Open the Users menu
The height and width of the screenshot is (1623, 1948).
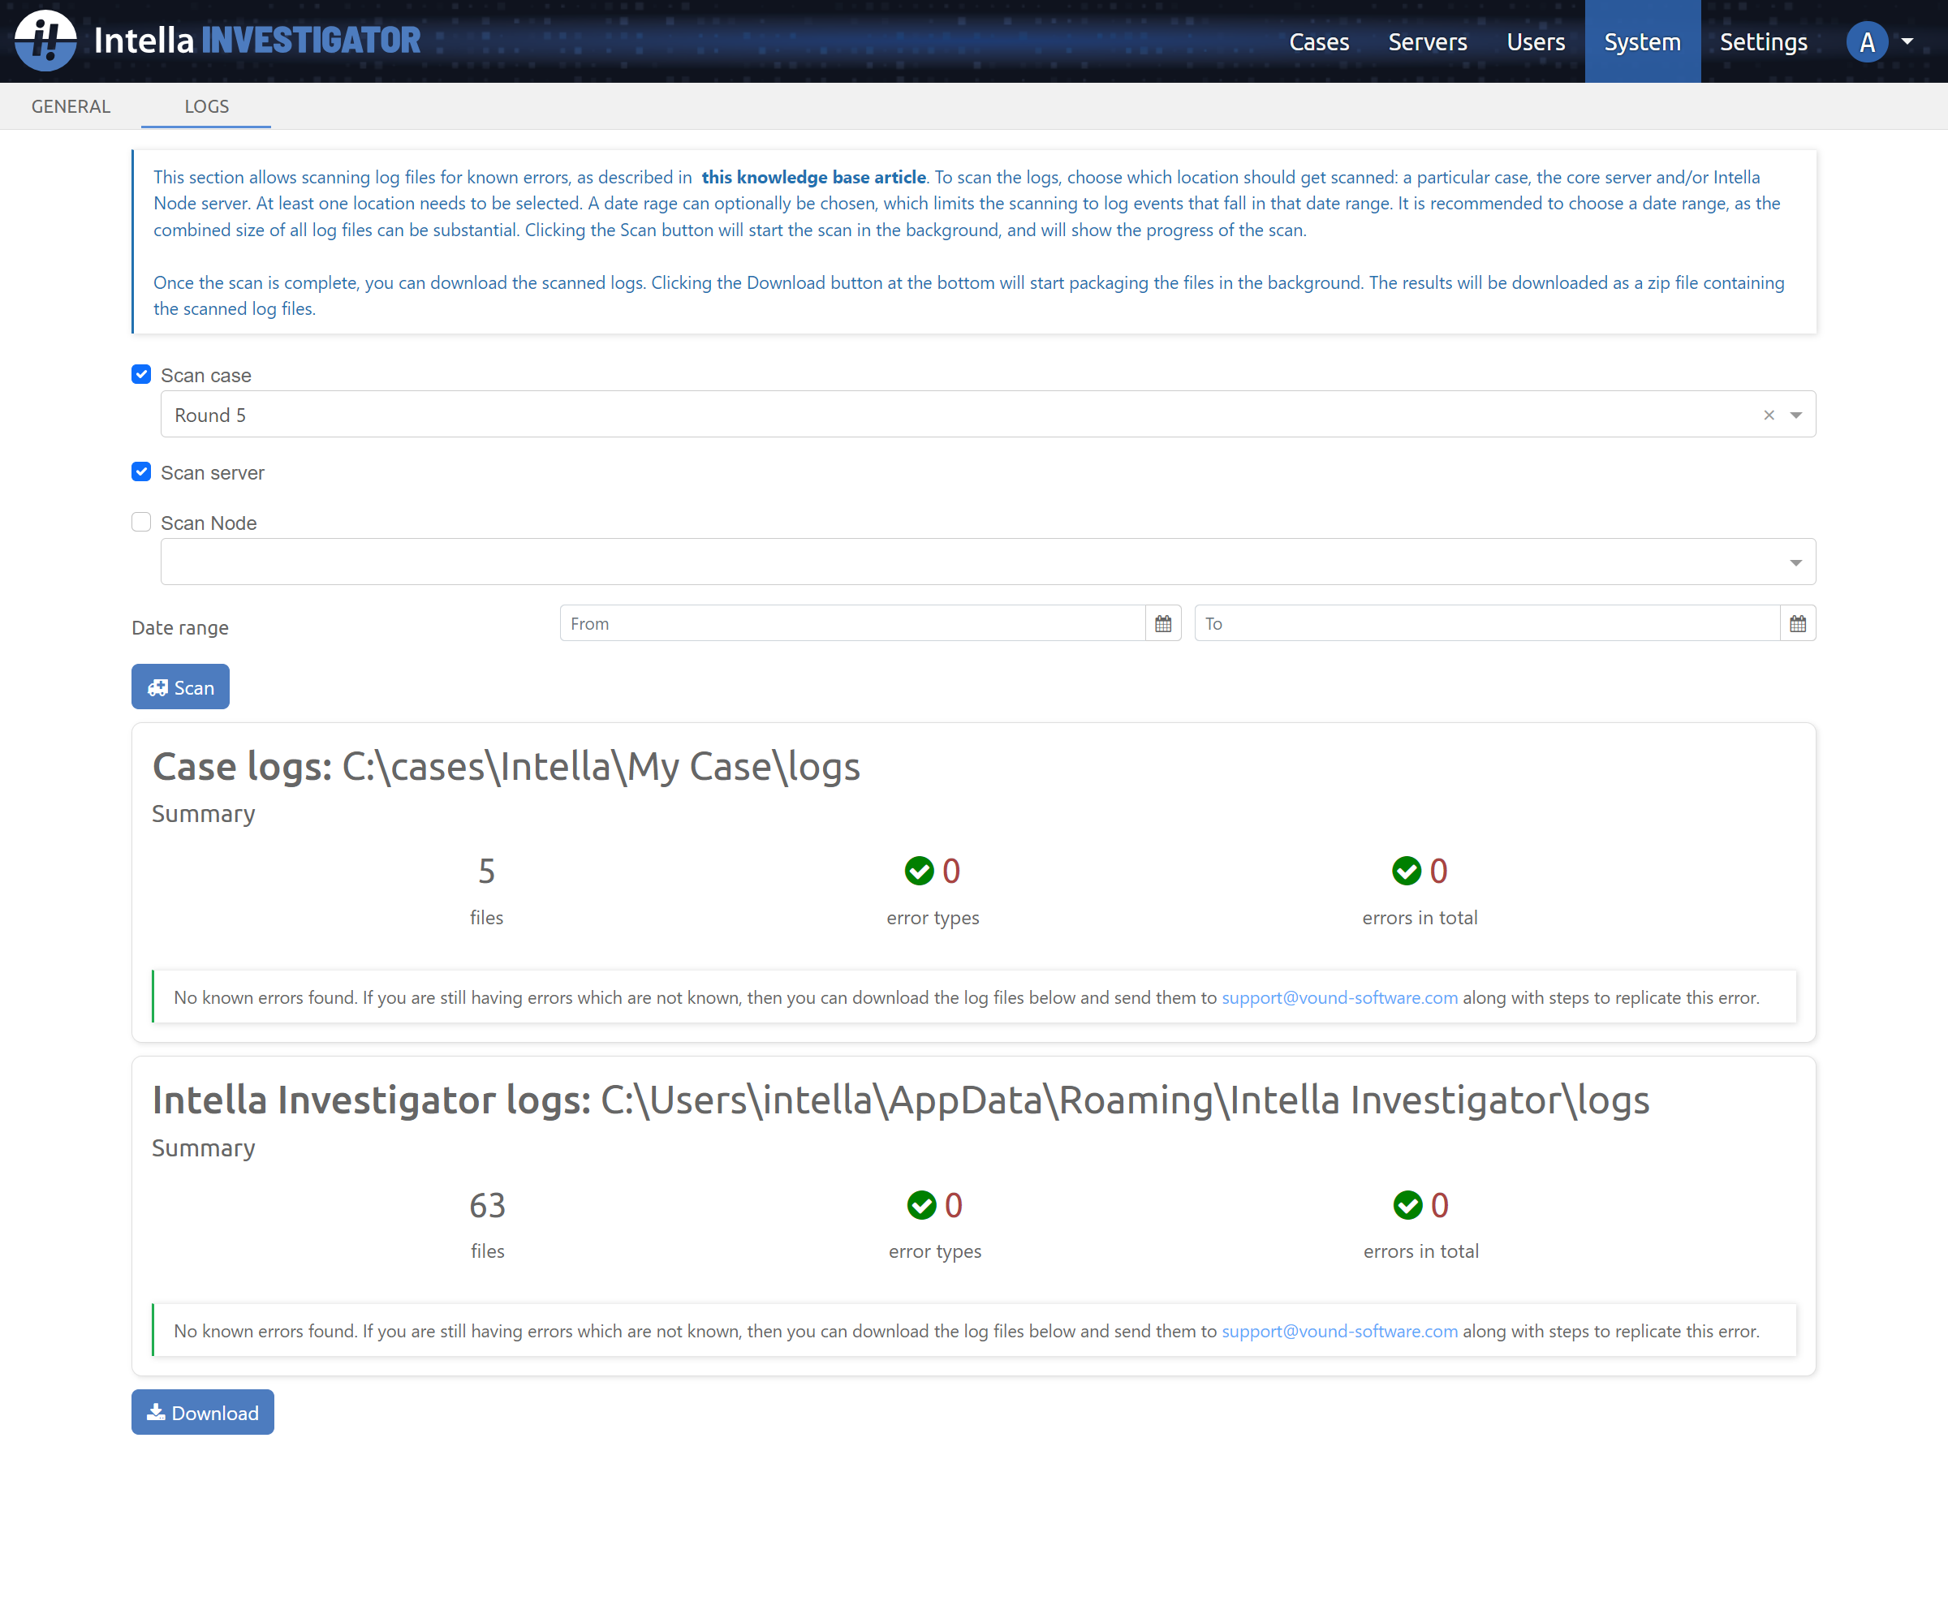[x=1535, y=41]
